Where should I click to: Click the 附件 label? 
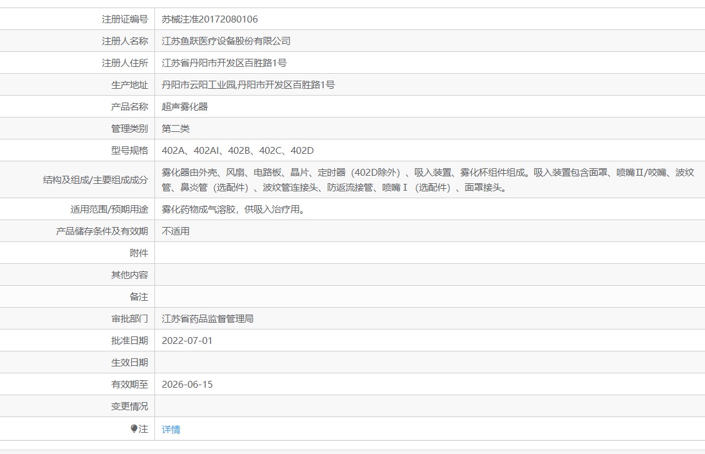tap(139, 253)
